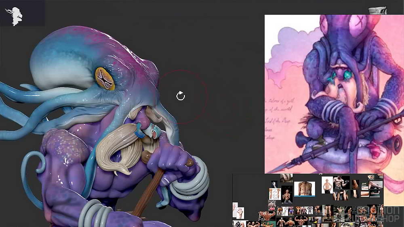Select the elderly man hands-on-hips photo
The image size is (404, 227).
tap(327, 185)
